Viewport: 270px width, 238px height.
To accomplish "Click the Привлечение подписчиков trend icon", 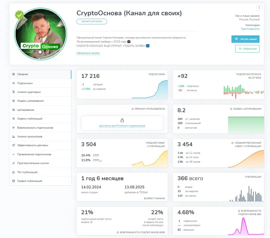I will click(14, 154).
